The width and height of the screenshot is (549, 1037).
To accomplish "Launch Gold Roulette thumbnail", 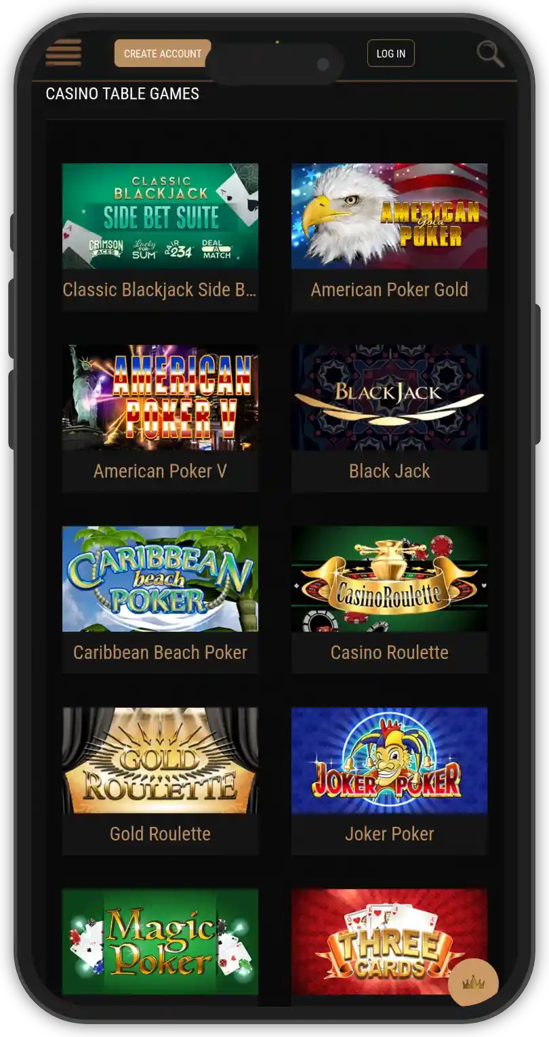I will click(x=160, y=760).
